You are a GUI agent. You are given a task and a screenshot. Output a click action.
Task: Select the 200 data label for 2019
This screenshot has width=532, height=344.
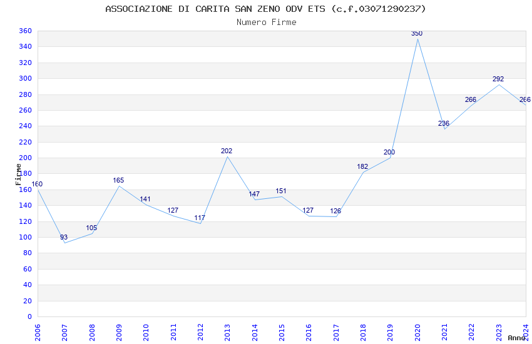389,152
